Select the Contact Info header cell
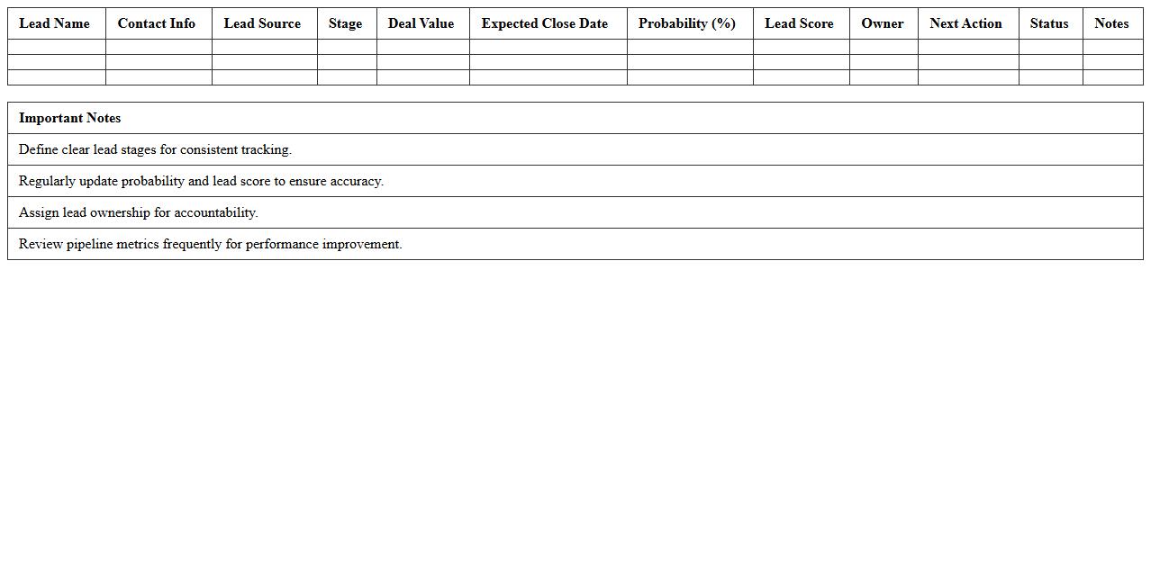Viewport: 1151px width, 585px height. (x=158, y=23)
